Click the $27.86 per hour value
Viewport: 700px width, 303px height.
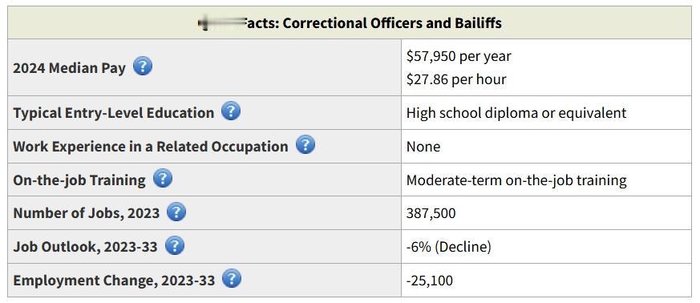456,79
